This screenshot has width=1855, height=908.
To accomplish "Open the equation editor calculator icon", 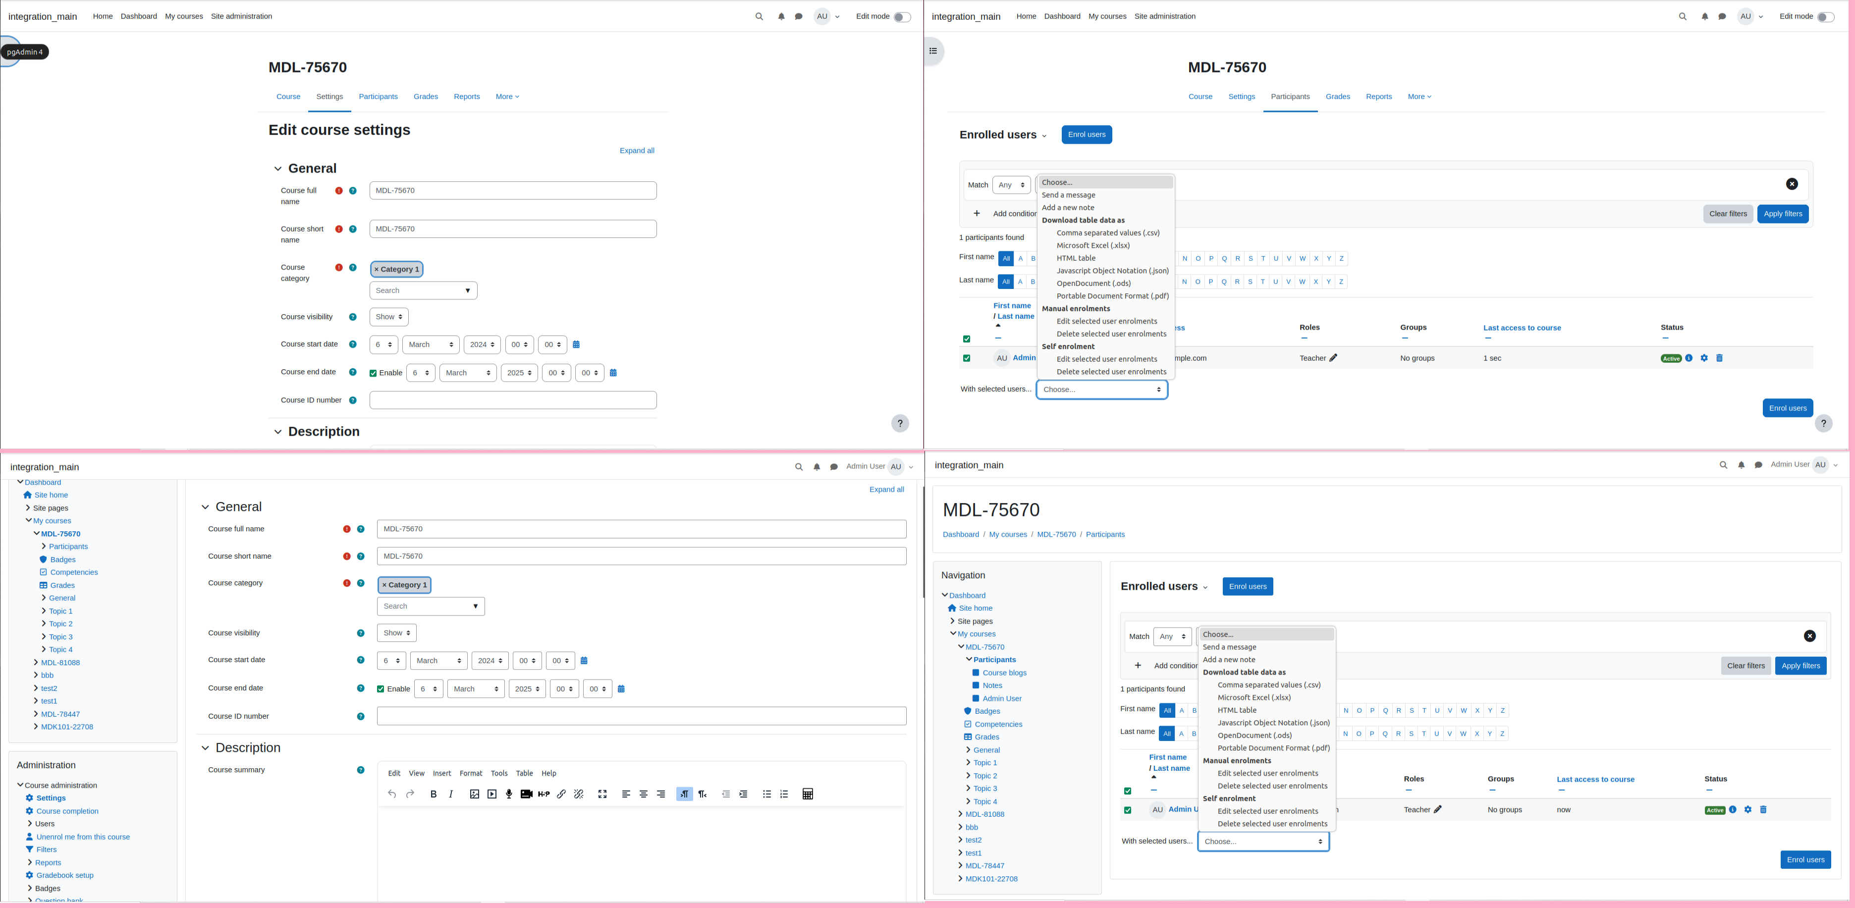I will click(808, 794).
